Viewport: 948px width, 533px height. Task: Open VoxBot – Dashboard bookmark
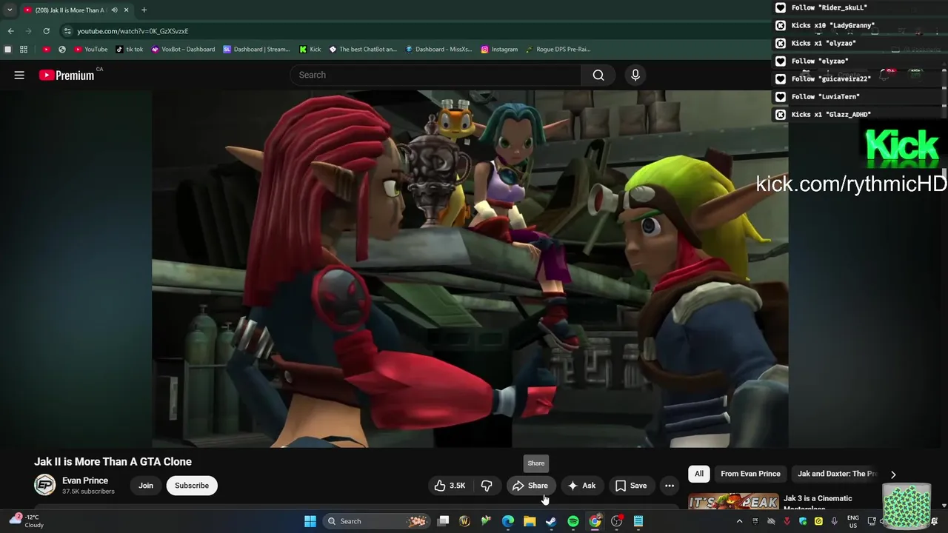[x=183, y=50]
